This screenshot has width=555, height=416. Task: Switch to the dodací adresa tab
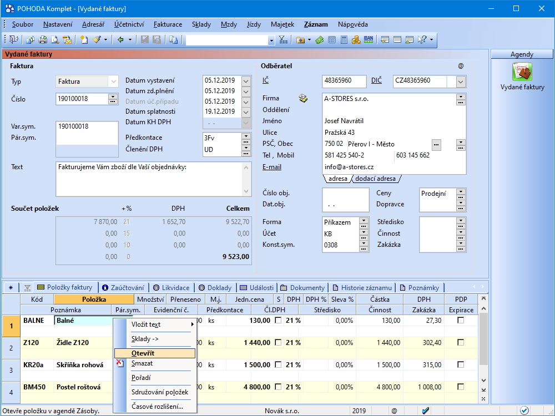click(x=375, y=179)
